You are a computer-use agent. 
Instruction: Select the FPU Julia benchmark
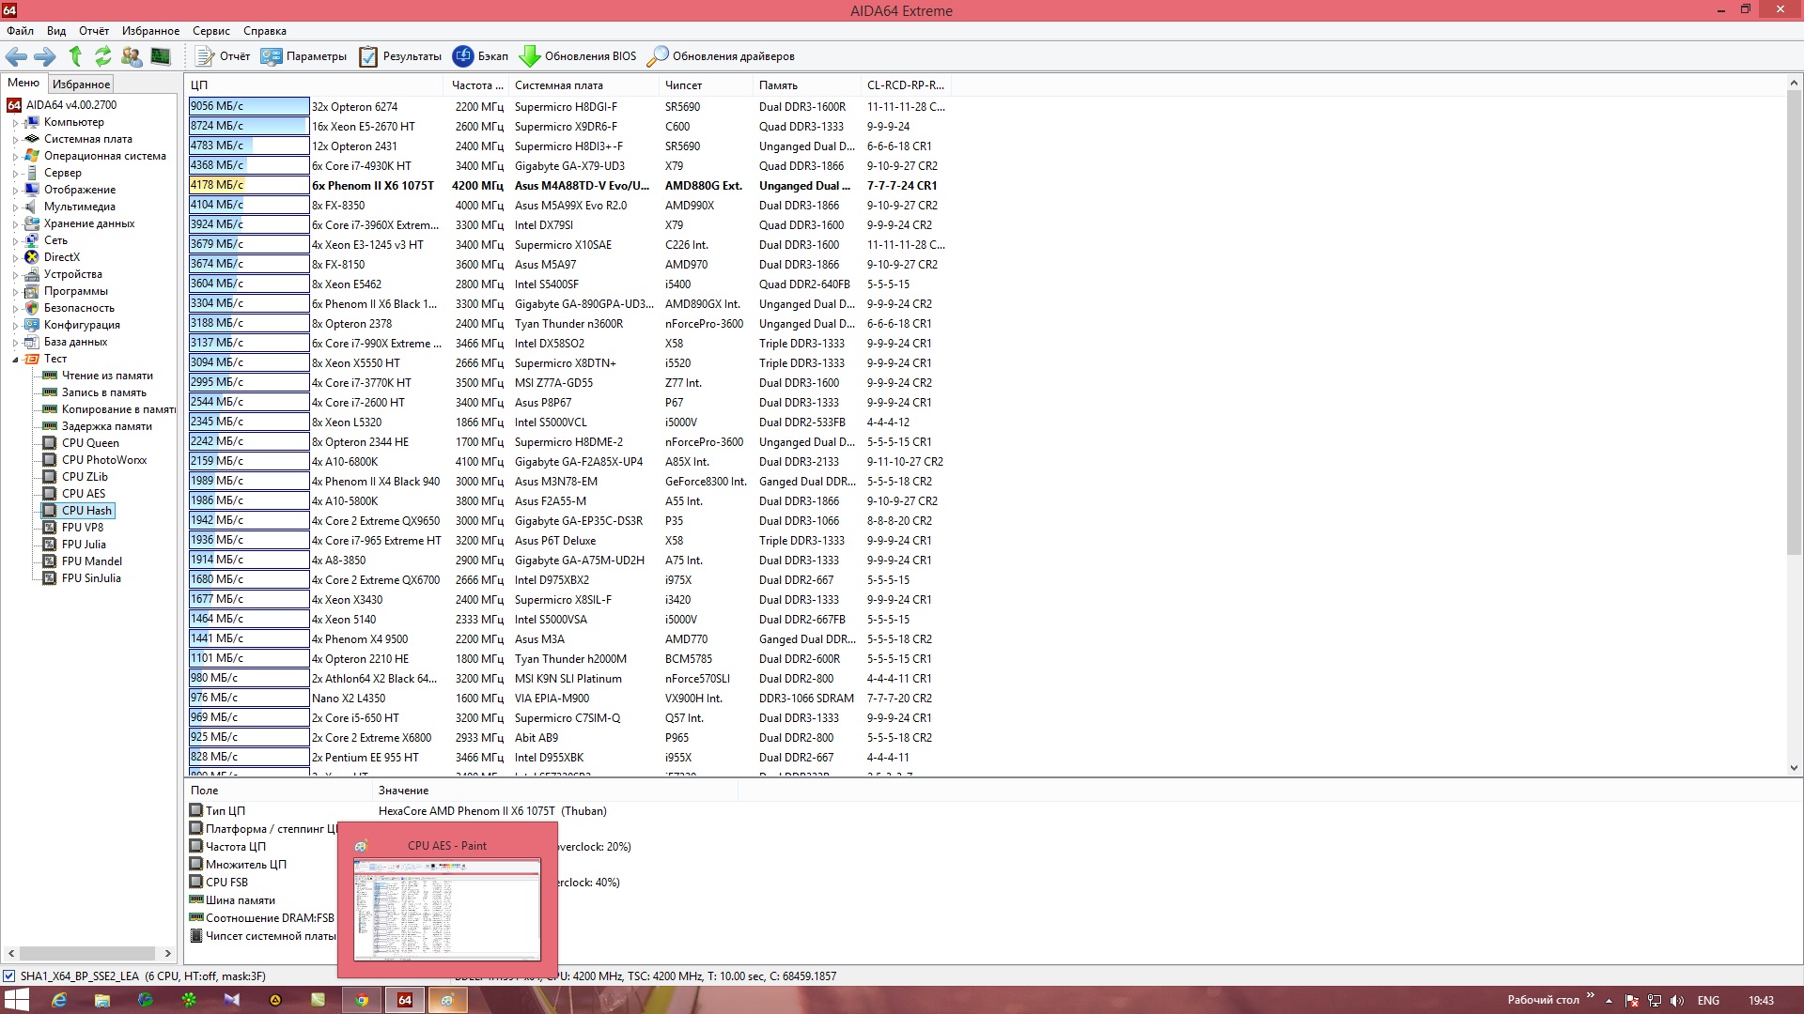(84, 545)
